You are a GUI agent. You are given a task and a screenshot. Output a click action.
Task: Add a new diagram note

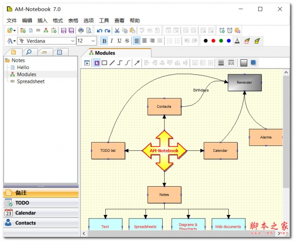[46, 30]
